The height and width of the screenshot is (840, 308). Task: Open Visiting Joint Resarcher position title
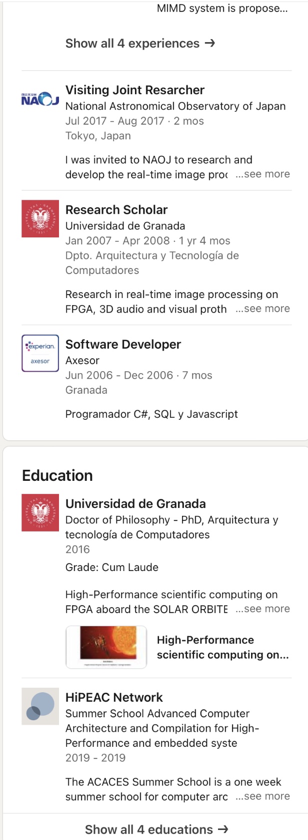pyautogui.click(x=135, y=90)
